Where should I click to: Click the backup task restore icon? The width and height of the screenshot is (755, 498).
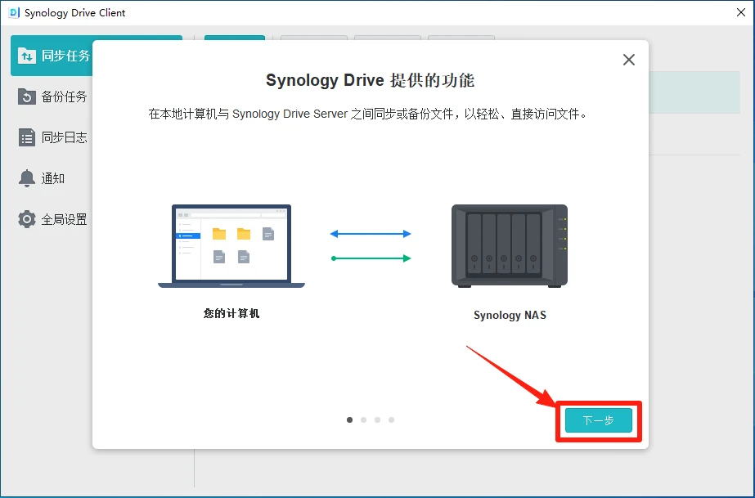pos(27,96)
